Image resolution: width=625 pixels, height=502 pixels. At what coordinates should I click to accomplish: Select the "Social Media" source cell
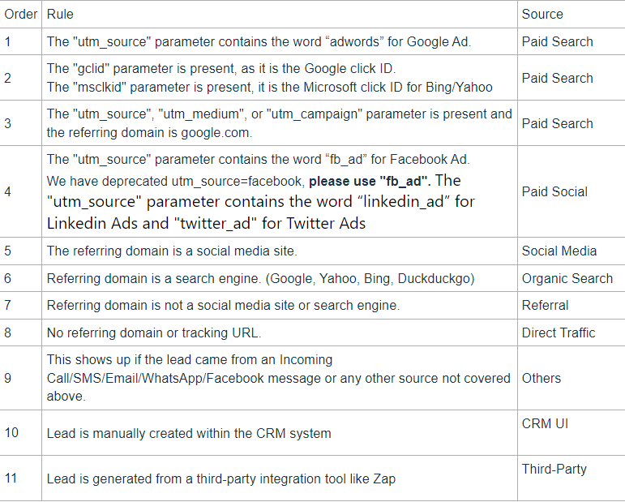pos(559,251)
